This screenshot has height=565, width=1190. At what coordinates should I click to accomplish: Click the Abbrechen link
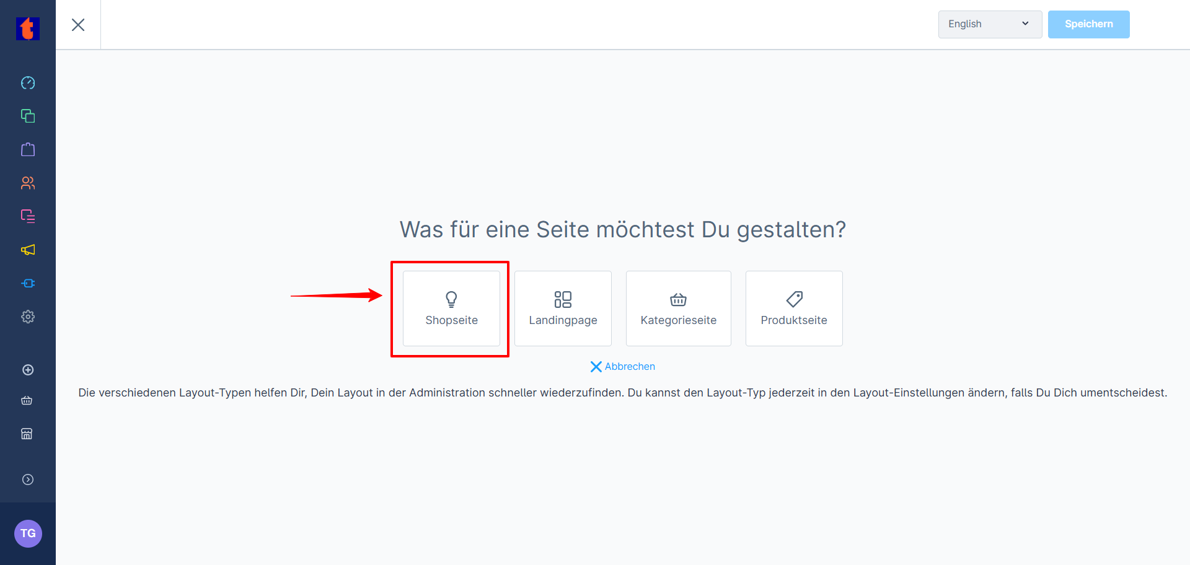coord(622,366)
